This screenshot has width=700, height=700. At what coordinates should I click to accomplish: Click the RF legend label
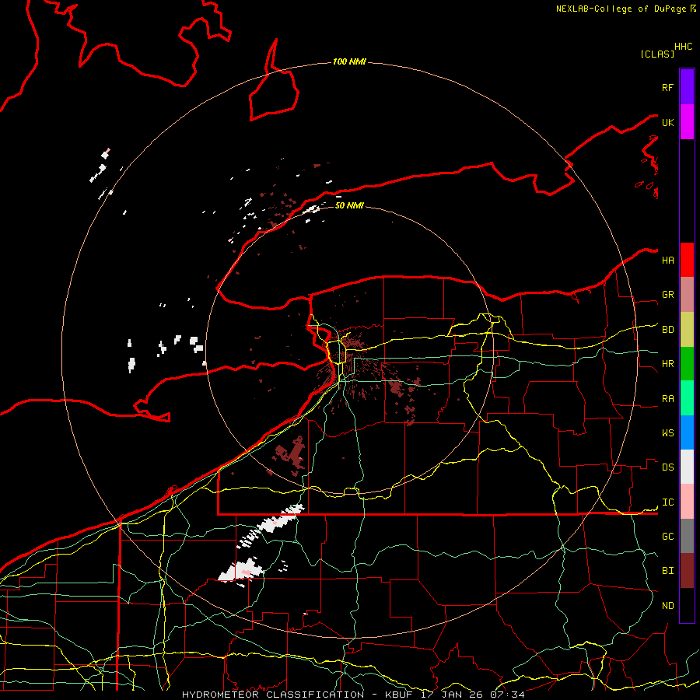coord(667,87)
